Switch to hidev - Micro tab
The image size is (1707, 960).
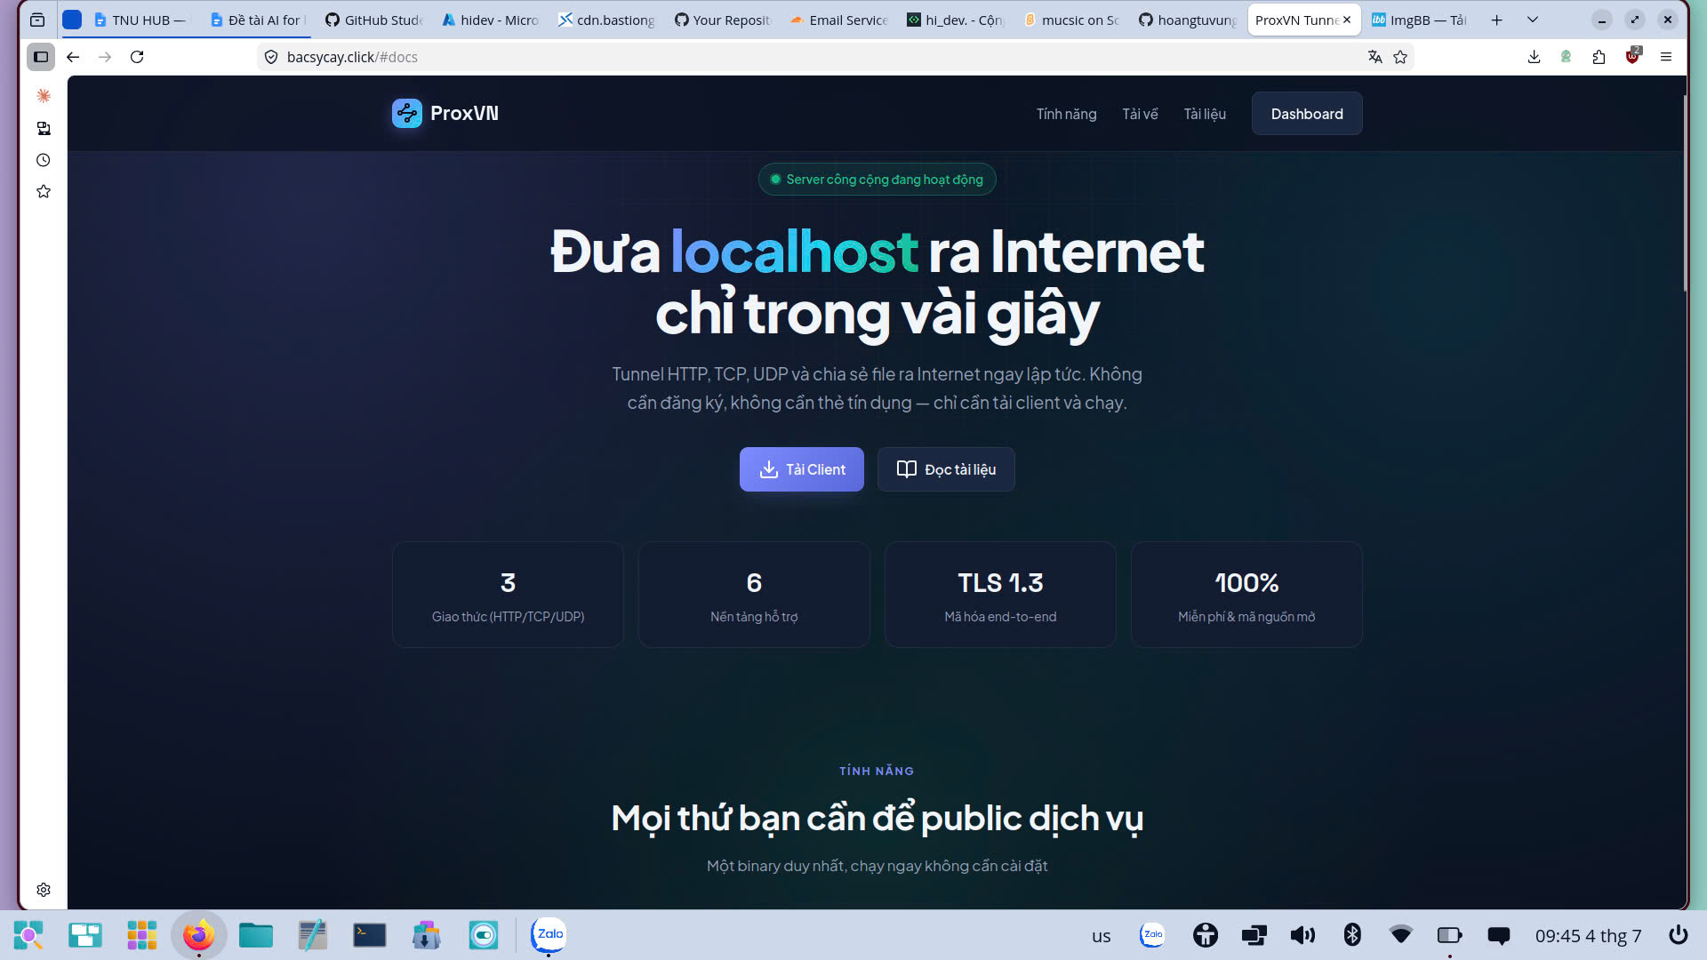(489, 20)
